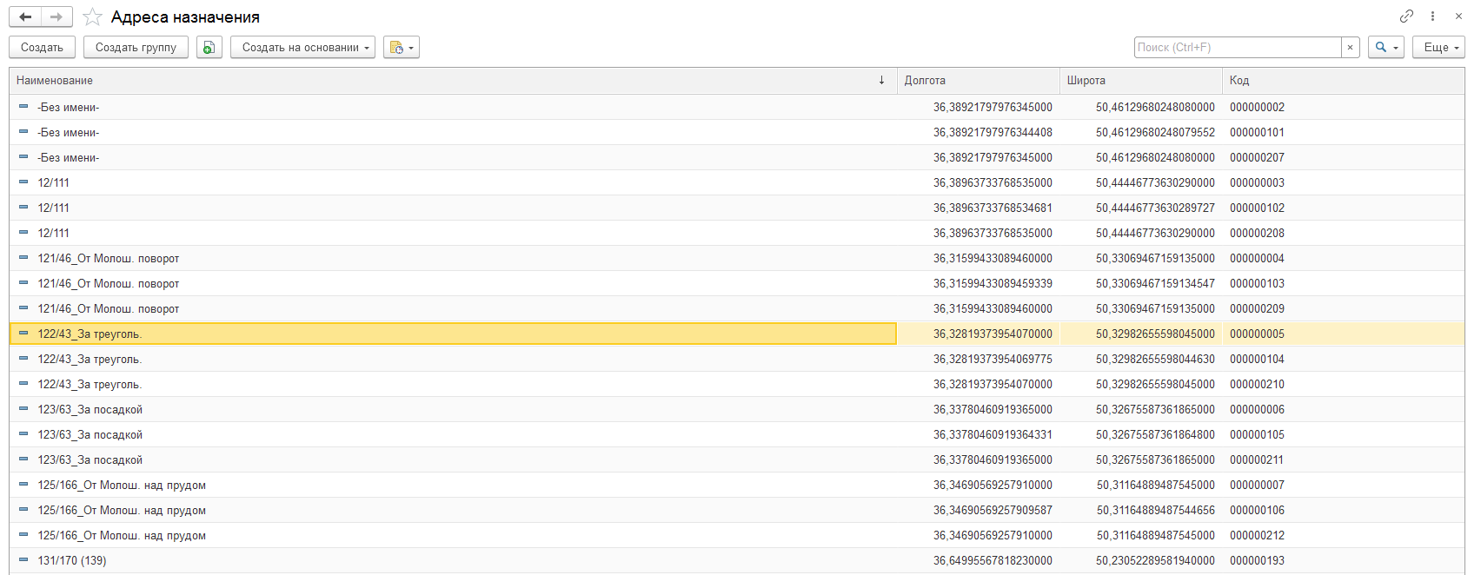The width and height of the screenshot is (1481, 575).
Task: Open the magnifier search dropdown
Action: (x=1385, y=48)
